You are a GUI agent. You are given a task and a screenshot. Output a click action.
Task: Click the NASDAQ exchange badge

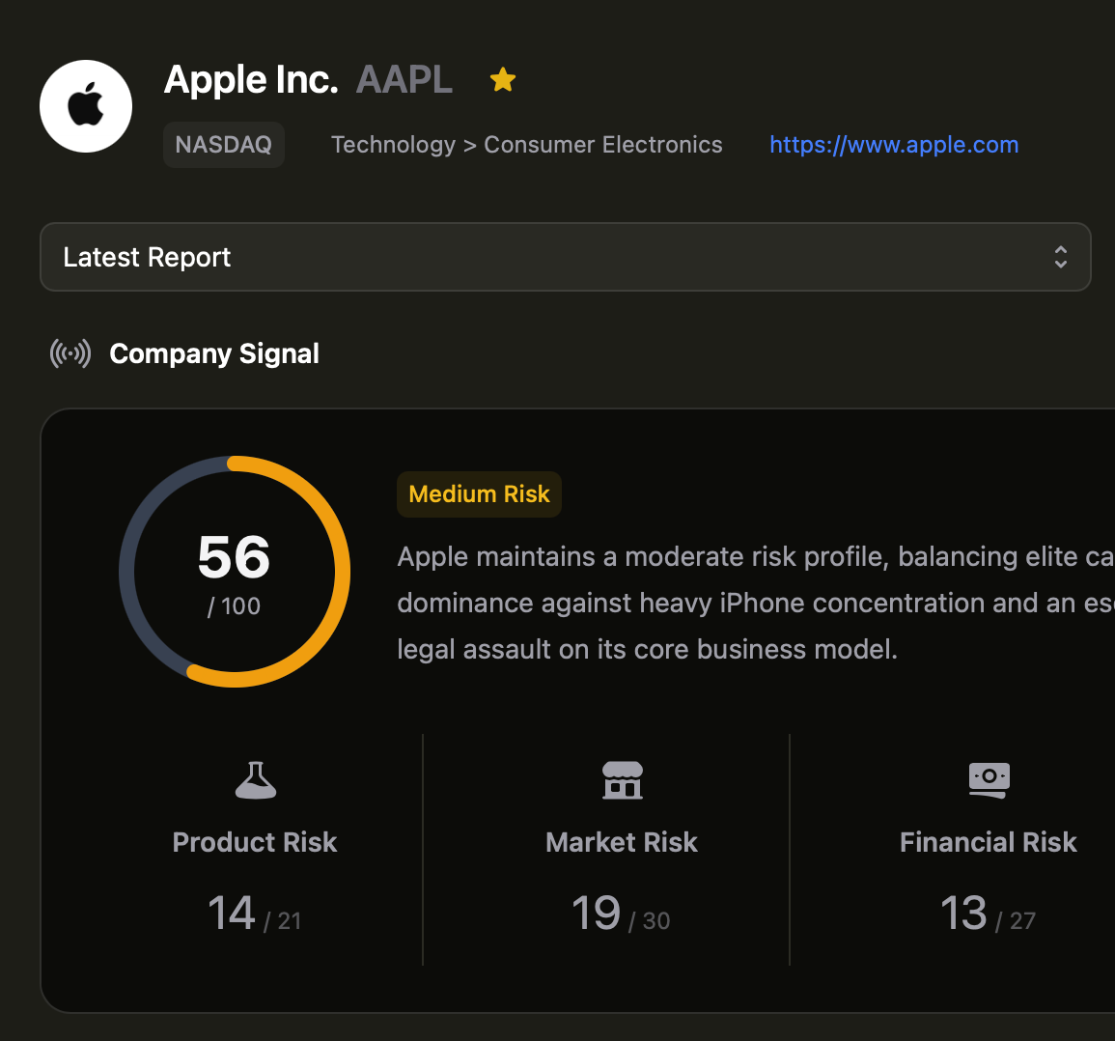tap(224, 145)
